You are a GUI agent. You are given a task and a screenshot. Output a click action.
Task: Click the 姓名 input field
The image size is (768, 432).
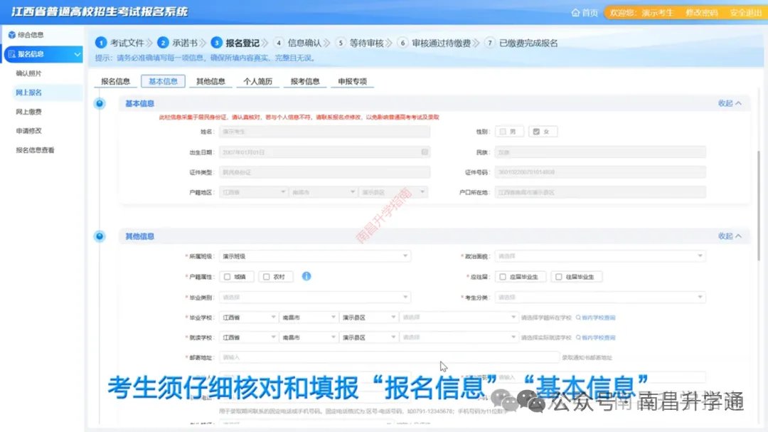pyautogui.click(x=325, y=132)
